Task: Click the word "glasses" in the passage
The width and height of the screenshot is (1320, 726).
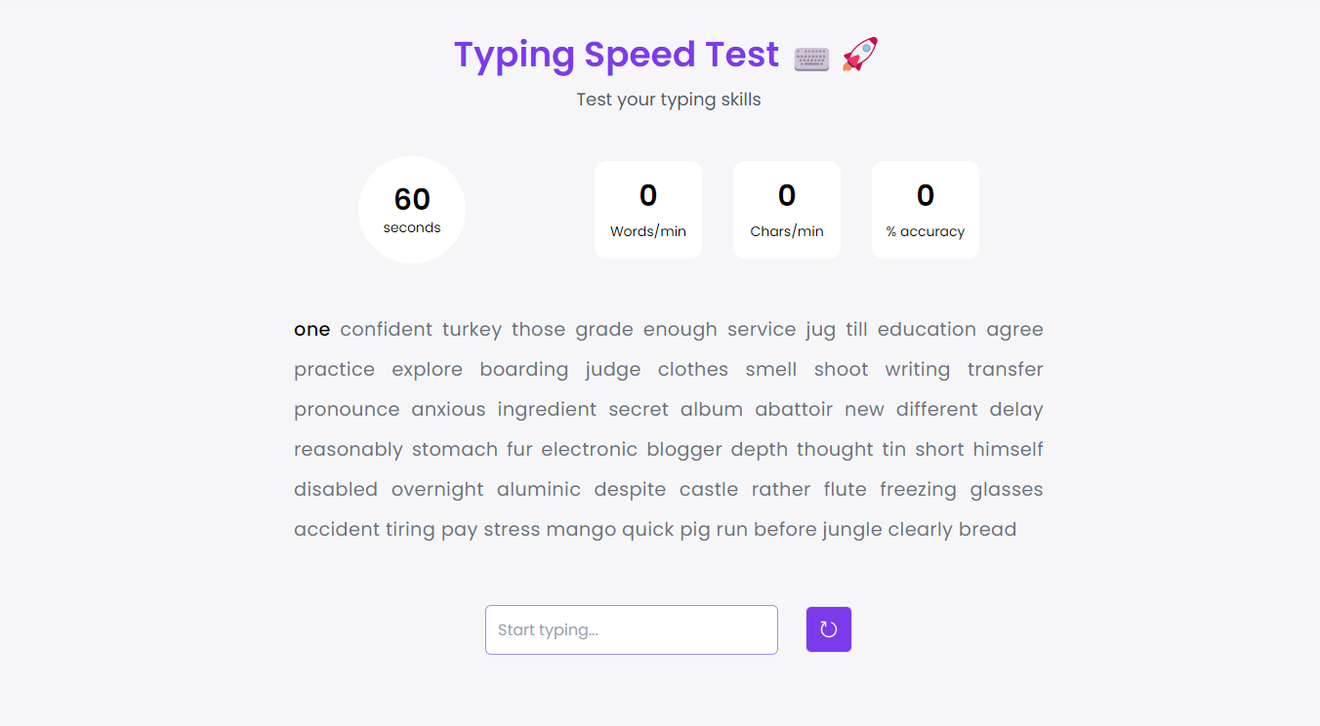Action: pos(1006,490)
